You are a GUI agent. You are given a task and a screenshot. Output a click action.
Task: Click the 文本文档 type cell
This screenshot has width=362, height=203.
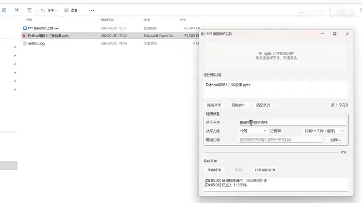(x=150, y=43)
